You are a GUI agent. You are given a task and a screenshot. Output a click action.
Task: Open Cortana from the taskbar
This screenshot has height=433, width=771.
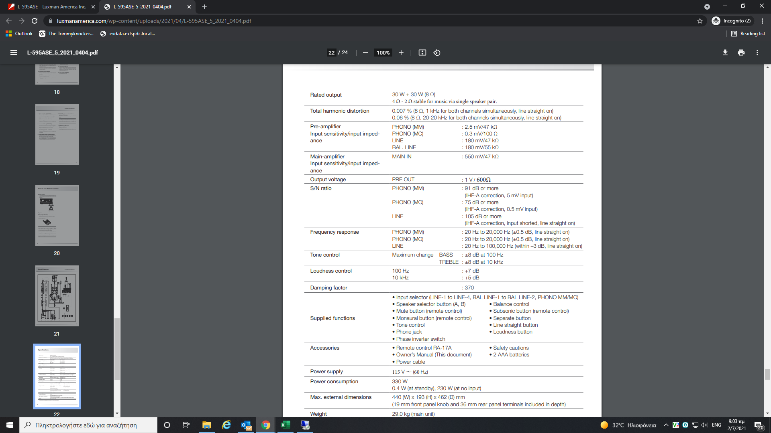[167, 425]
